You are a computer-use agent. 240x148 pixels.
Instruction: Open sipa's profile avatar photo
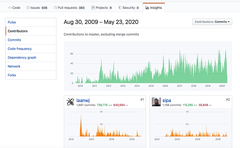(156, 102)
